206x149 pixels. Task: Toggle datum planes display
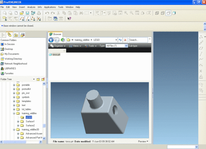(22, 19)
